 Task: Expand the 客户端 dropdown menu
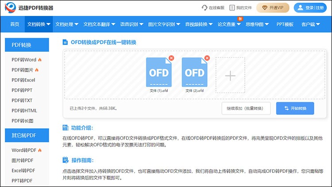[311, 24]
